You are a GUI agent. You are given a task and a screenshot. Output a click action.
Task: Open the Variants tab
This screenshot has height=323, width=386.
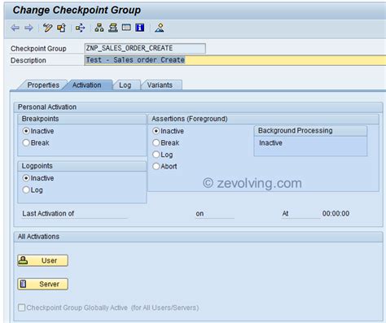coord(160,85)
